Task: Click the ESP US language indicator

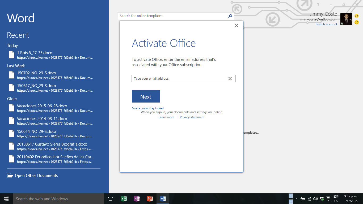Action: 336,199
